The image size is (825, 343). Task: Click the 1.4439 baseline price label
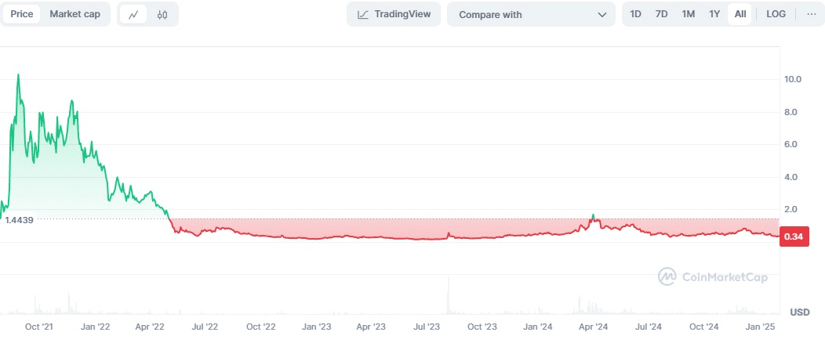[x=18, y=220]
